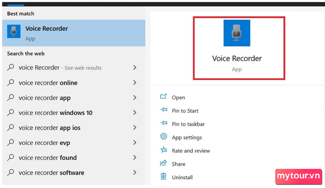Click the Open icon in the actions list

[163, 97]
